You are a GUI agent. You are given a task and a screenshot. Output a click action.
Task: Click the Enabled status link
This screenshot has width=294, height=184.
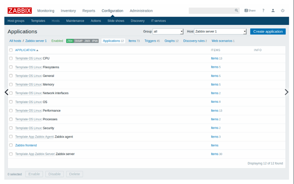click(x=57, y=41)
